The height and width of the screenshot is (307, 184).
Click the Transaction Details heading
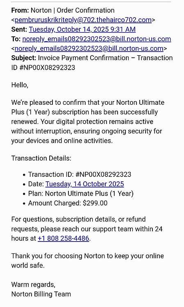click(41, 158)
